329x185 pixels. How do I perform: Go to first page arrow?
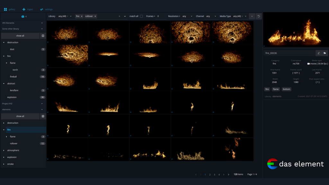196,174
